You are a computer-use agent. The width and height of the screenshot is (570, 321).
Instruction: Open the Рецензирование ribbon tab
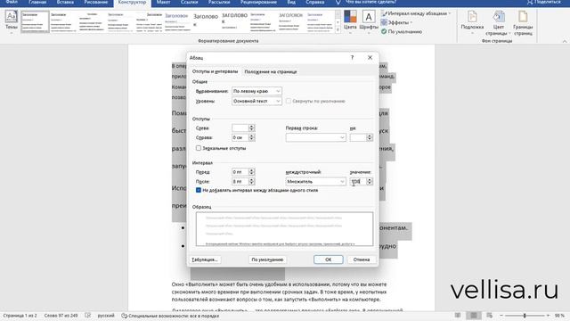pyautogui.click(x=258, y=2)
